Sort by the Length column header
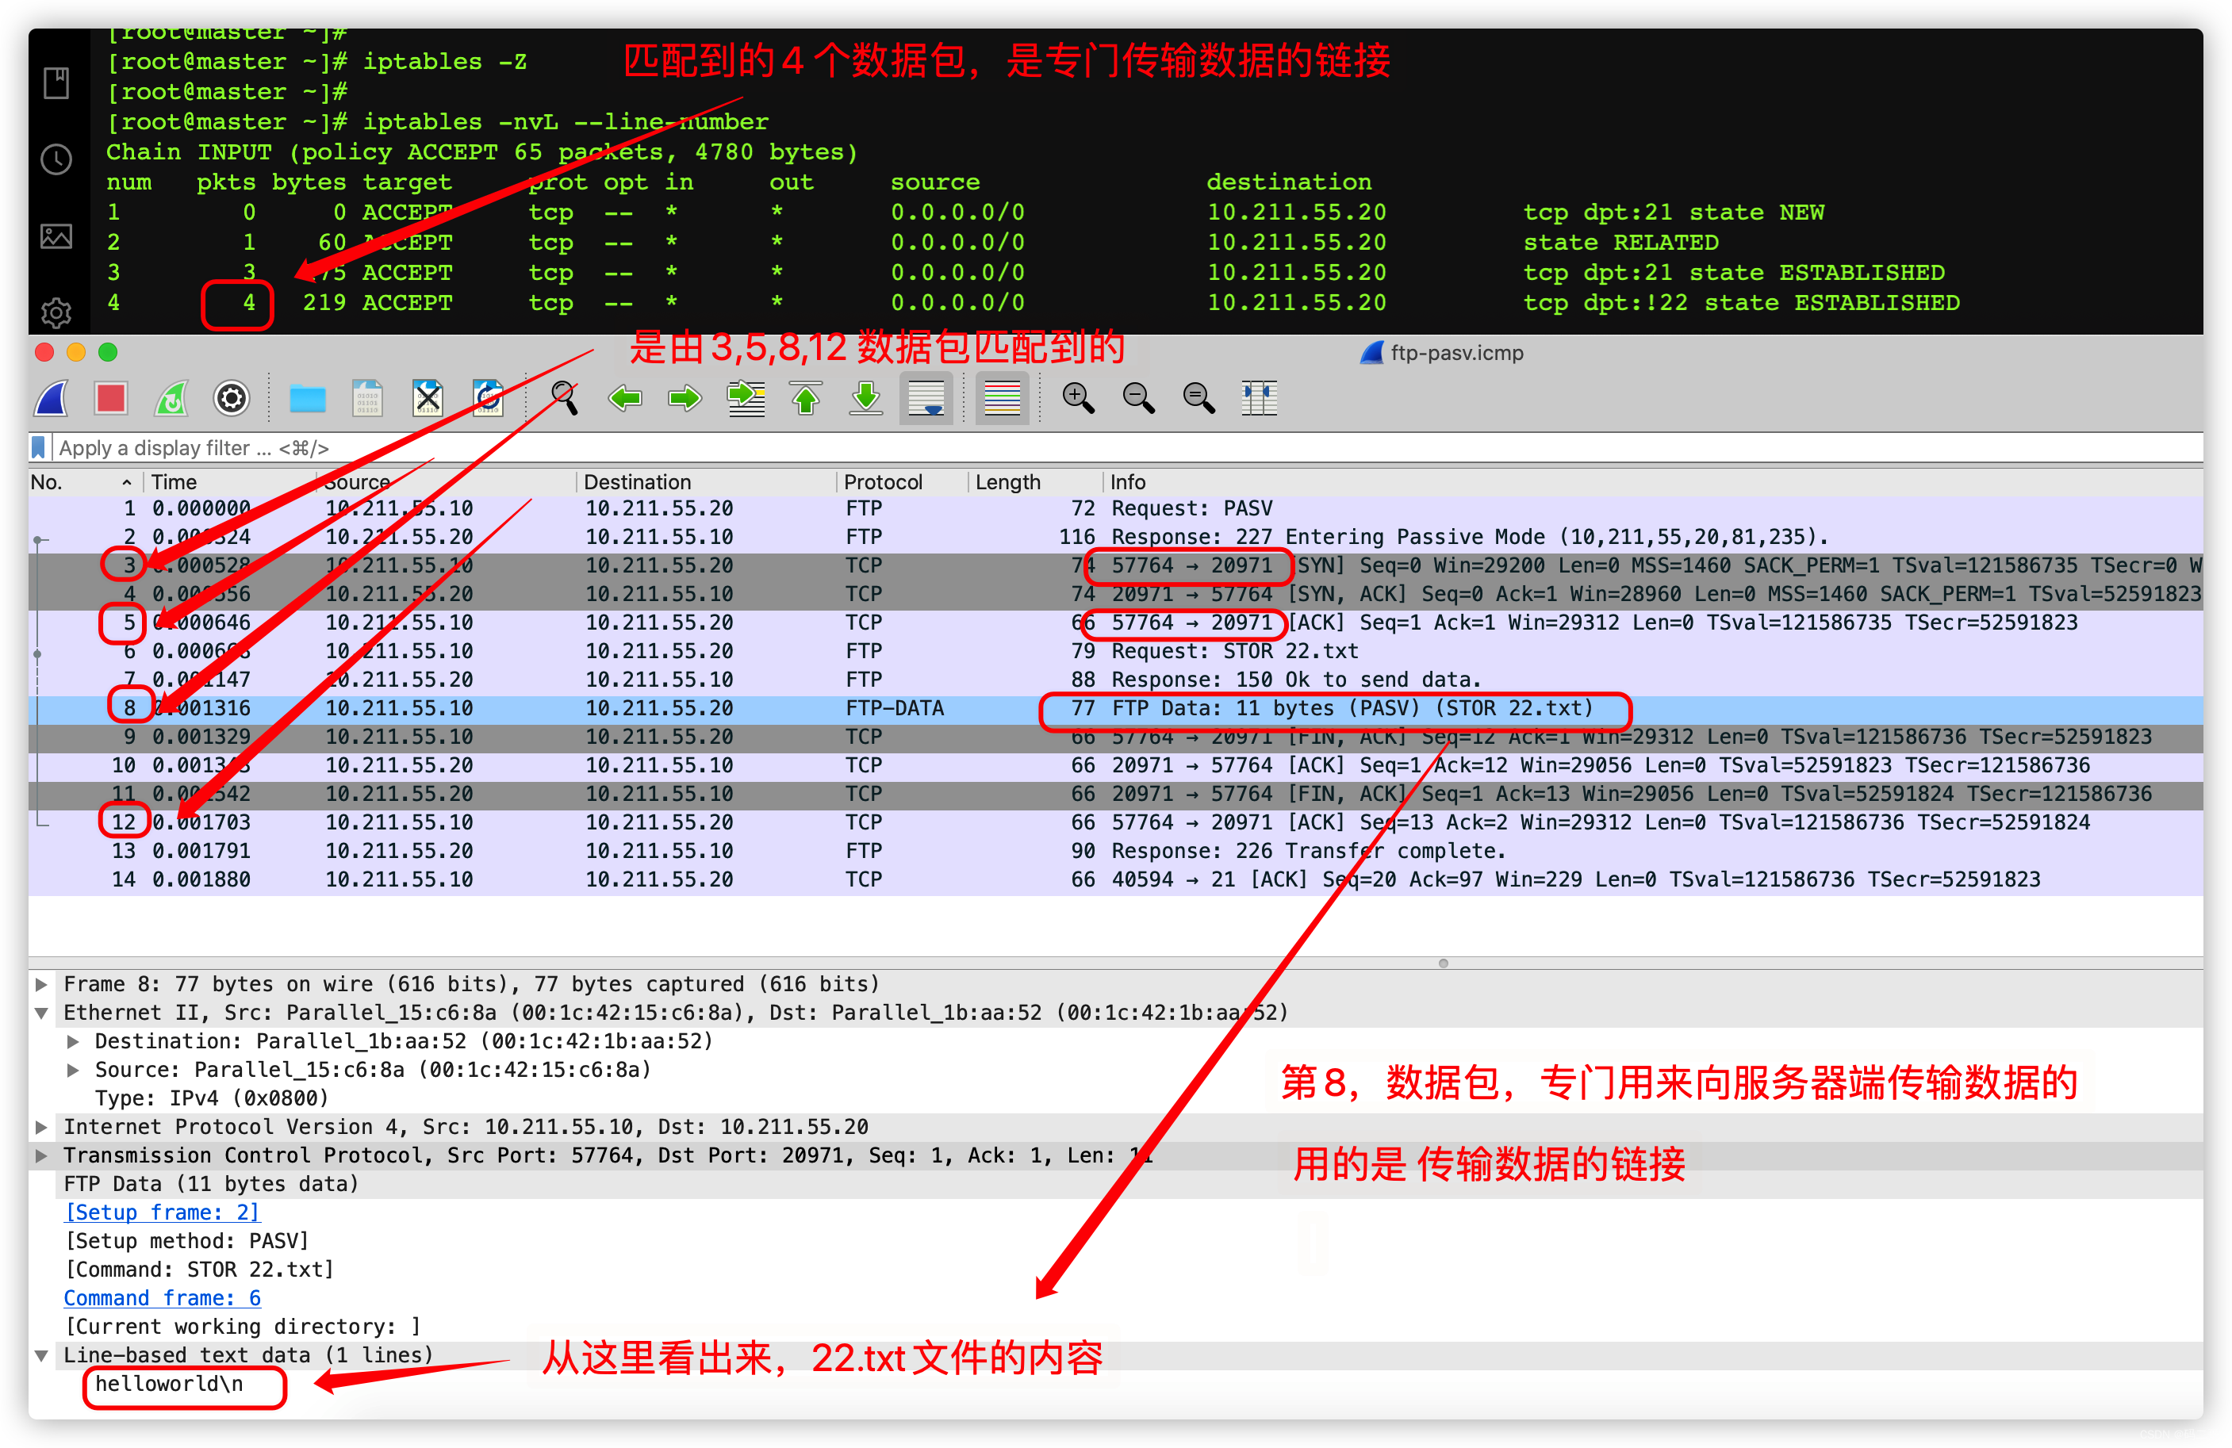This screenshot has height=1448, width=2232. 1035,482
